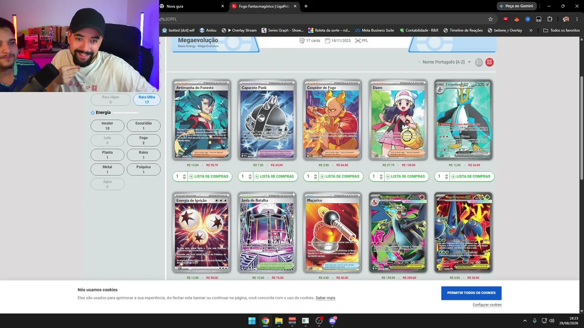
Task: Open the Overlay Stream bookmark
Action: [x=239, y=31]
